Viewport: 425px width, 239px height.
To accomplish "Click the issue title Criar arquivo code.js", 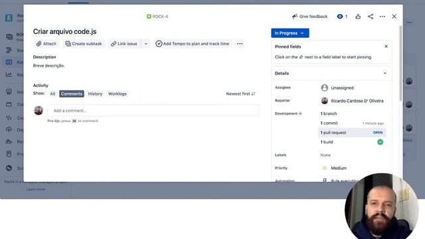I will click(65, 31).
